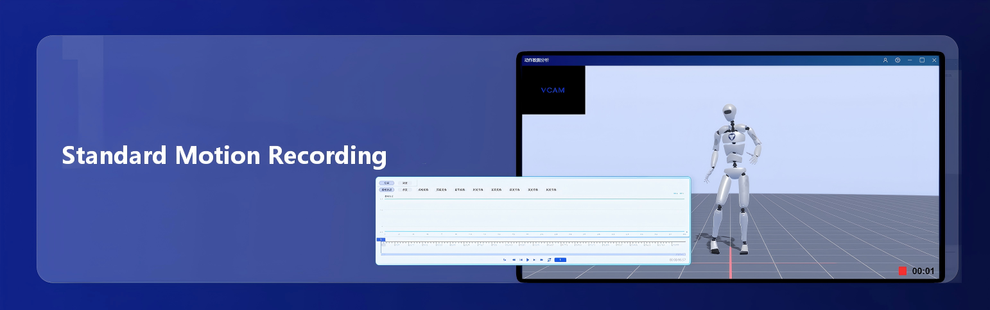Viewport: 990px width, 310px height.
Task: Click the step-back frame icon
Action: point(521,259)
